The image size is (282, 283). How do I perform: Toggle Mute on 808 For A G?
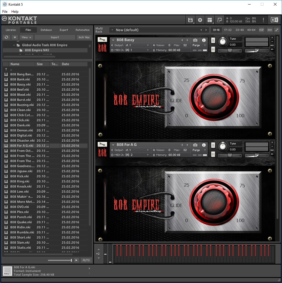213,154
